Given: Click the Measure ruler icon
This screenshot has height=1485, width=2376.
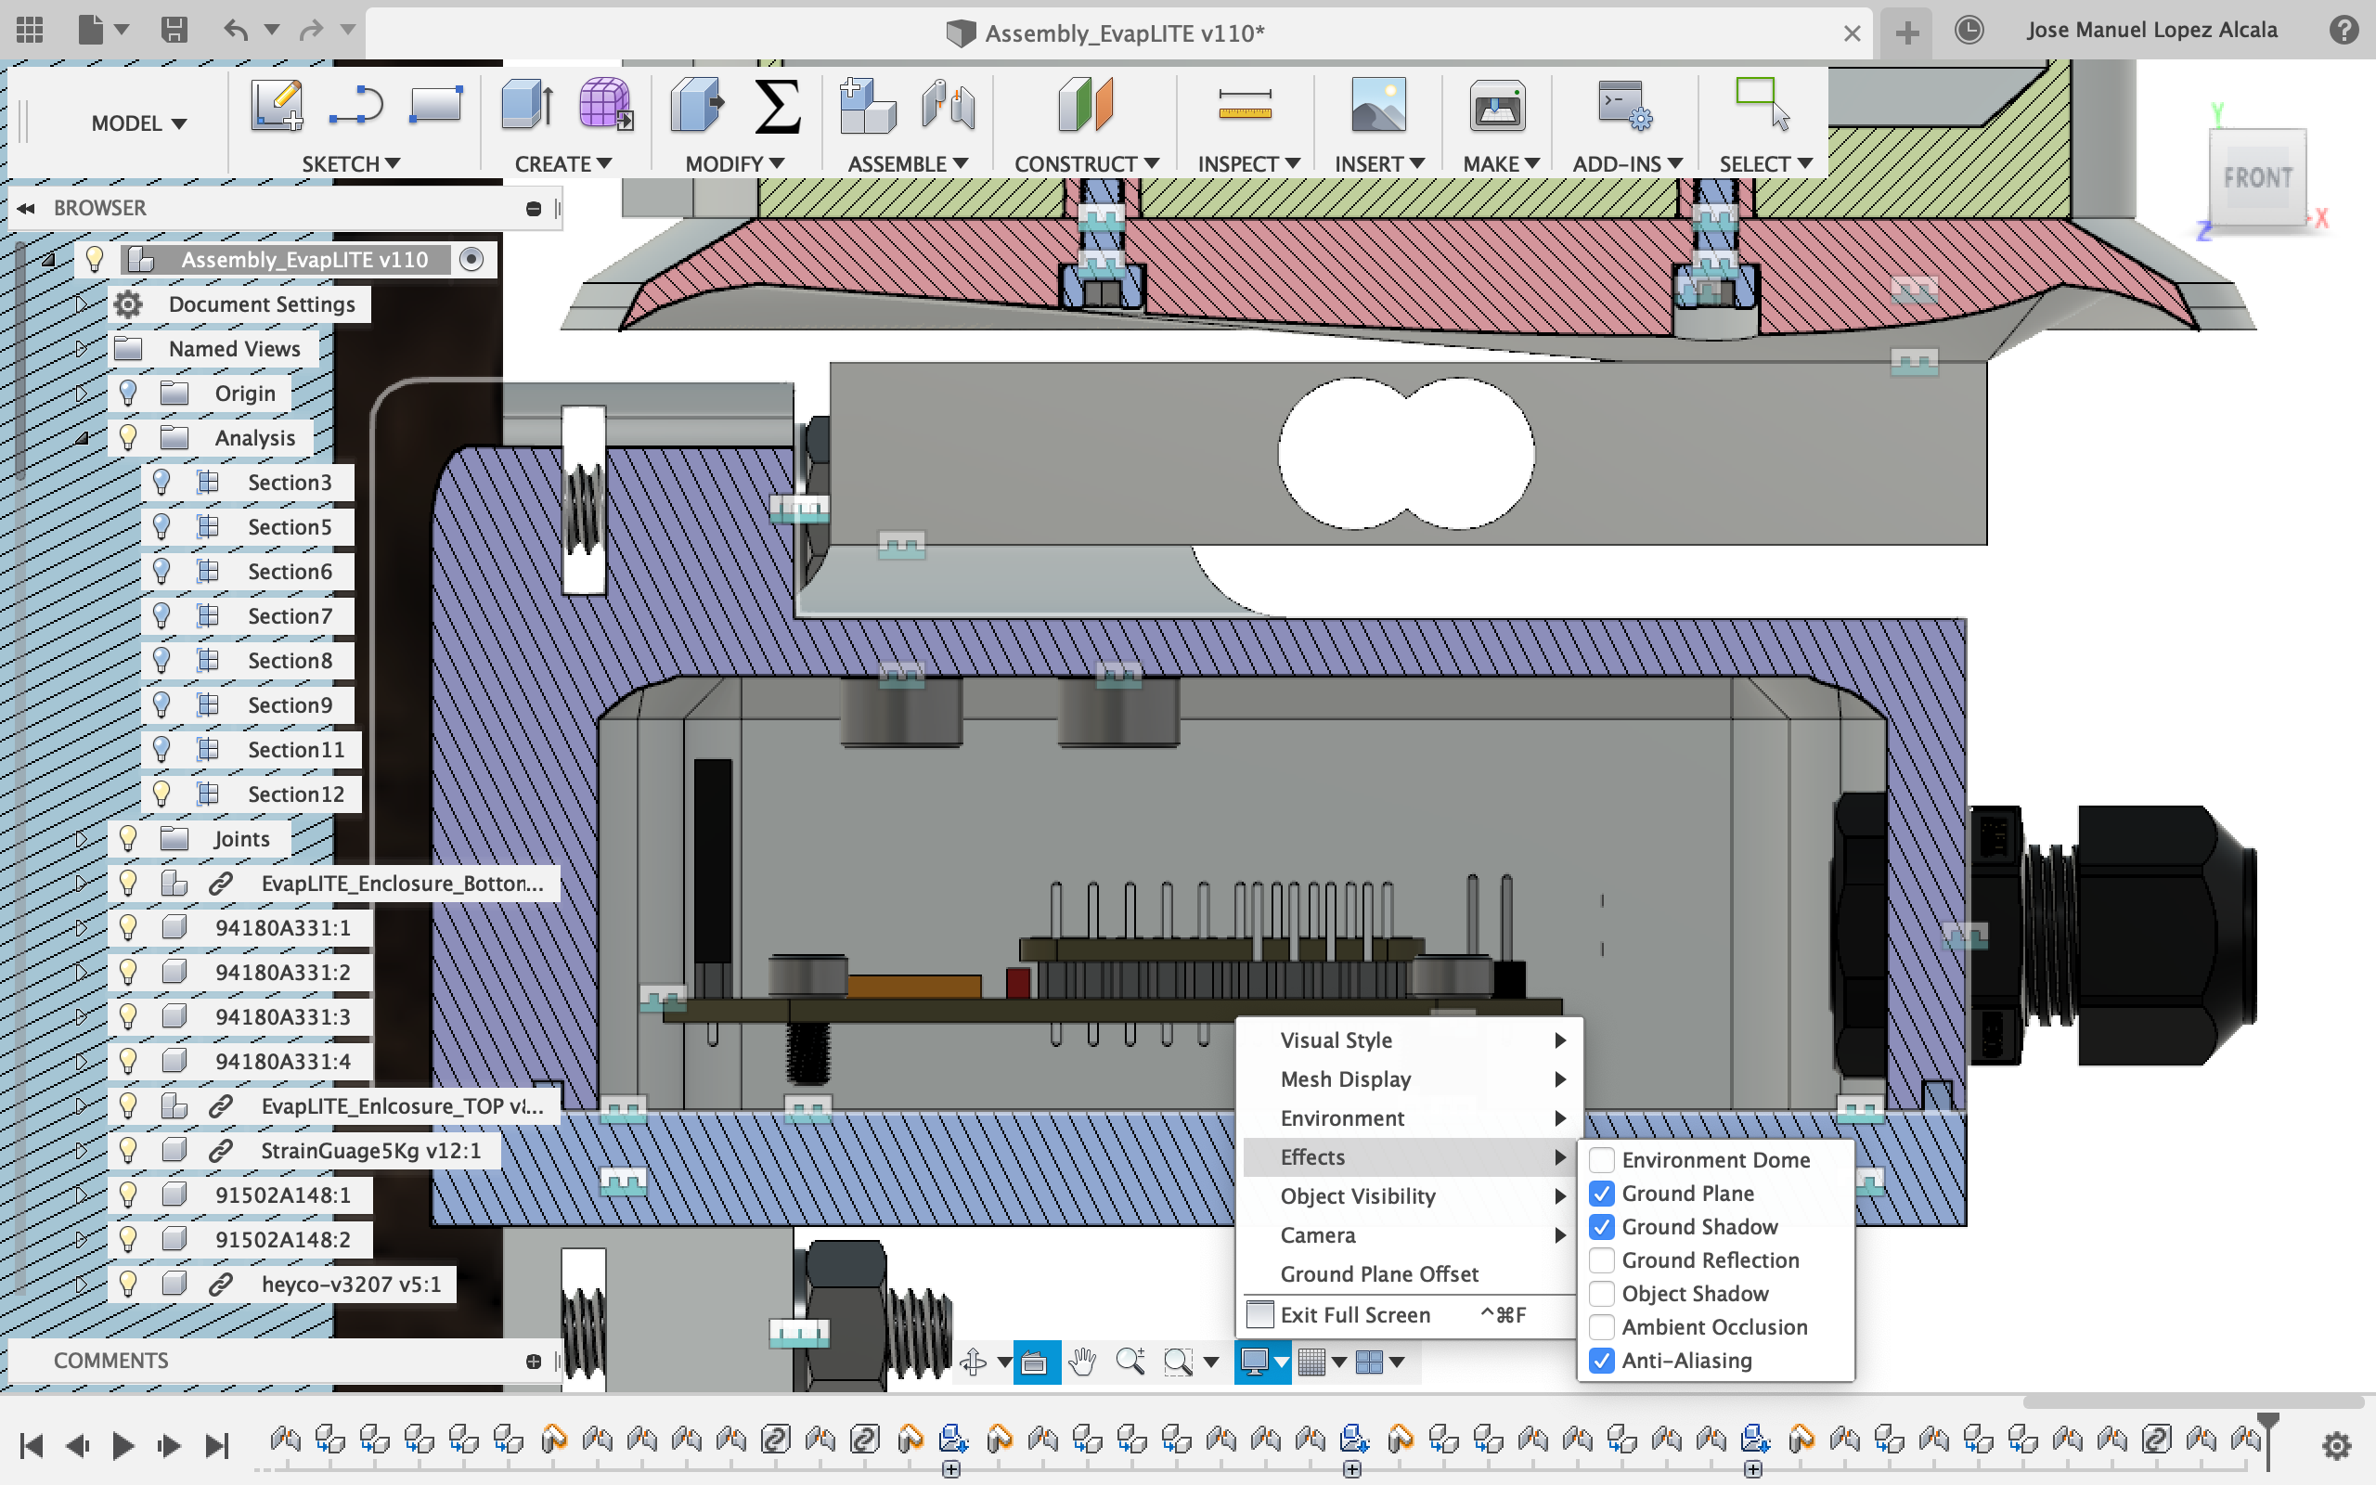Looking at the screenshot, I should 1245,105.
